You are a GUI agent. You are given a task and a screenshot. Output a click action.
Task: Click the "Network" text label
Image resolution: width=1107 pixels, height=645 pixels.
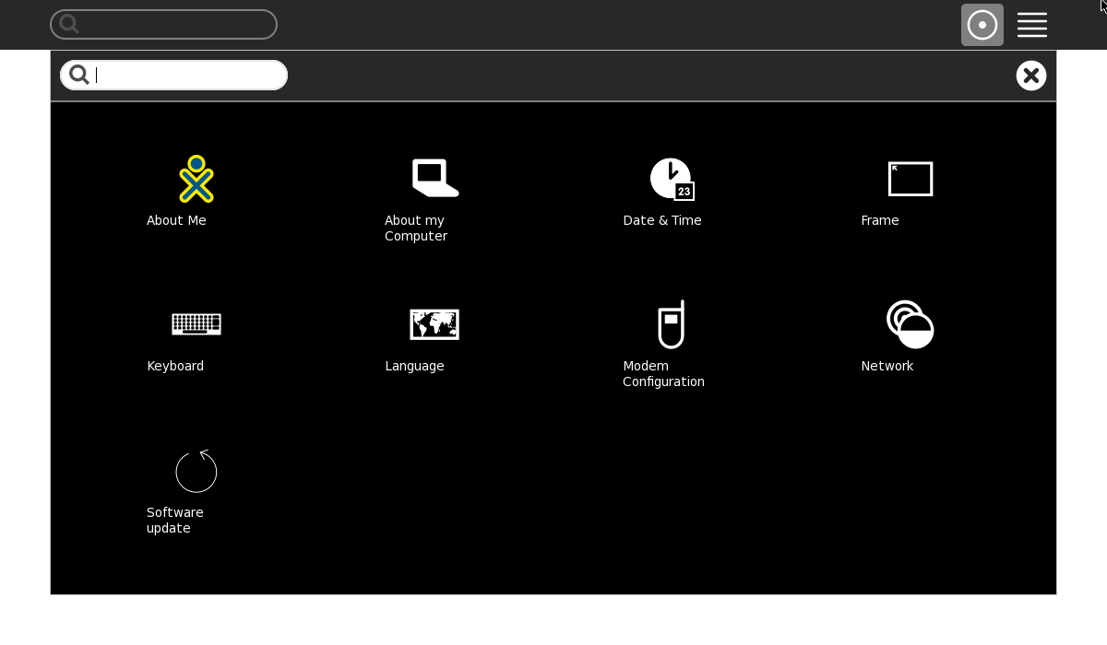pyautogui.click(x=887, y=366)
